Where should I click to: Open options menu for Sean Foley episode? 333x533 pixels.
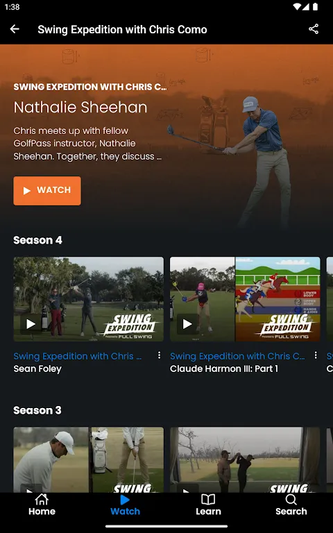point(159,355)
